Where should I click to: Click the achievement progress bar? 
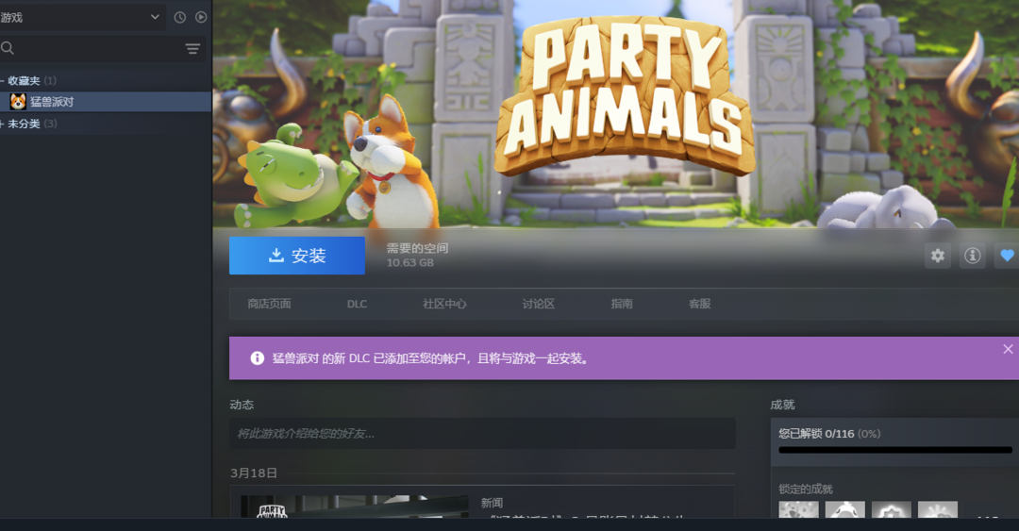(895, 450)
